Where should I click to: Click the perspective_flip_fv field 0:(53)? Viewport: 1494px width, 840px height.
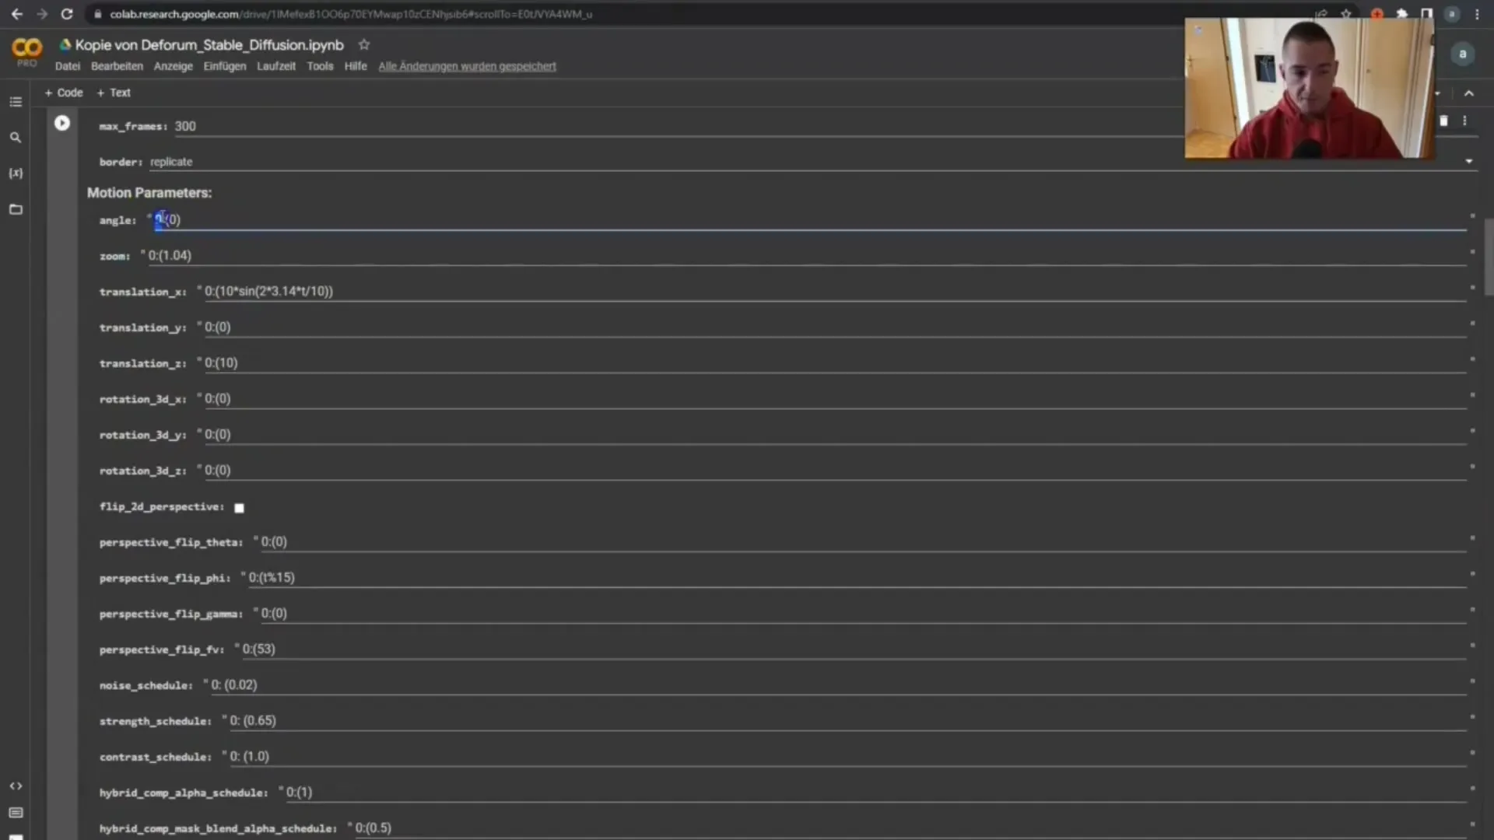(853, 649)
